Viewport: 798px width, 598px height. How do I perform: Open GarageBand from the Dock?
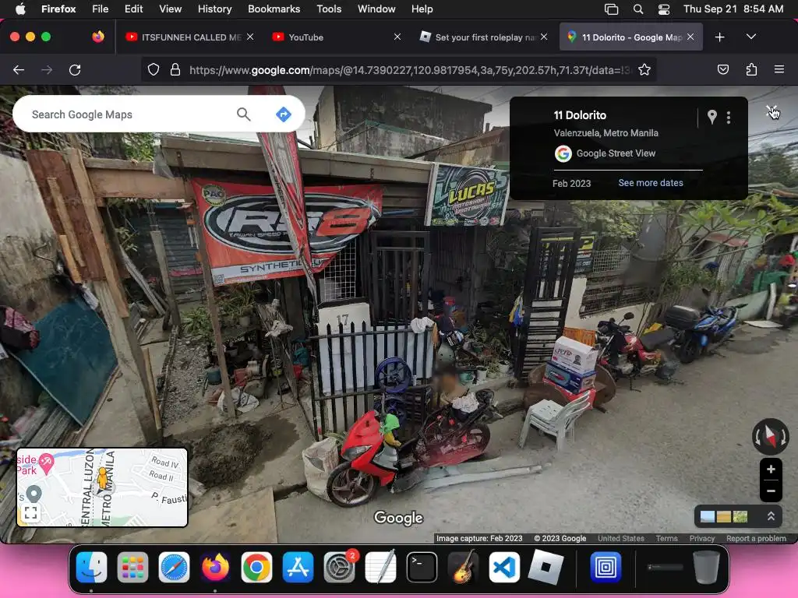coord(463,567)
